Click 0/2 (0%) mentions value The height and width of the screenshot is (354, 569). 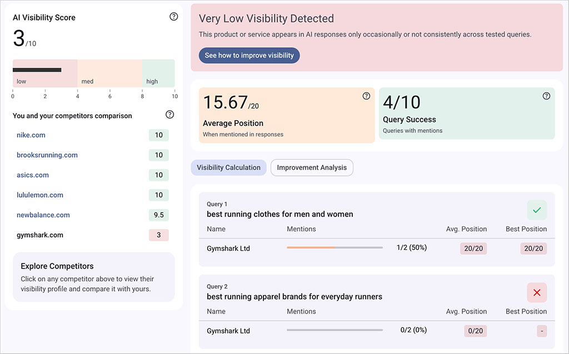(x=413, y=330)
